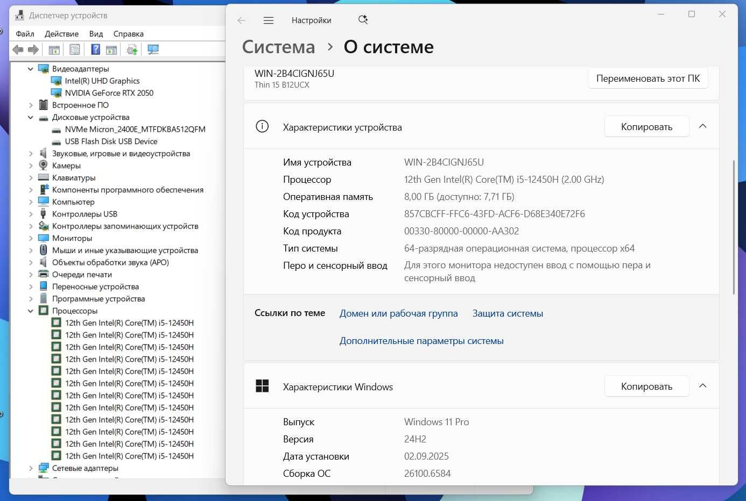
Task: Click the model name Thin 15 B12UCX
Action: (x=281, y=85)
